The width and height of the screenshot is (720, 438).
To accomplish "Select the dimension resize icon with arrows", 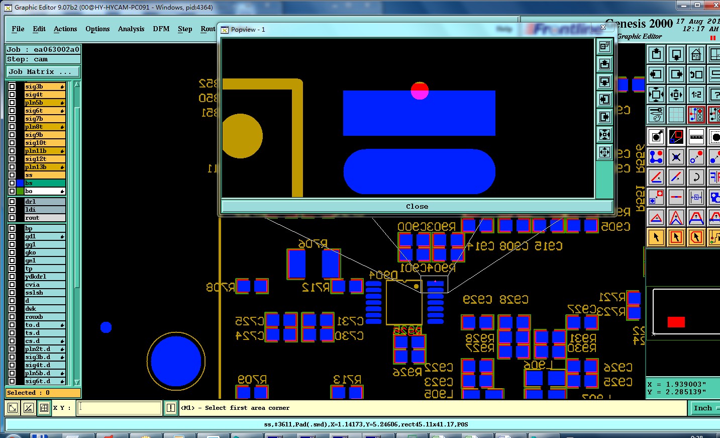I will tap(696, 197).
